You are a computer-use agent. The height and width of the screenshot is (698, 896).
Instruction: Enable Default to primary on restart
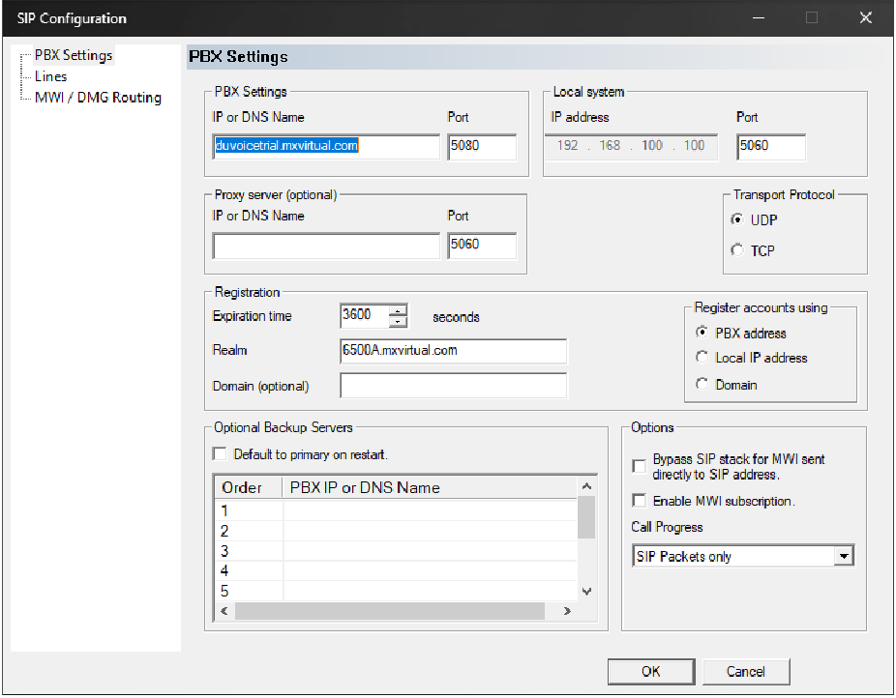pyautogui.click(x=220, y=454)
